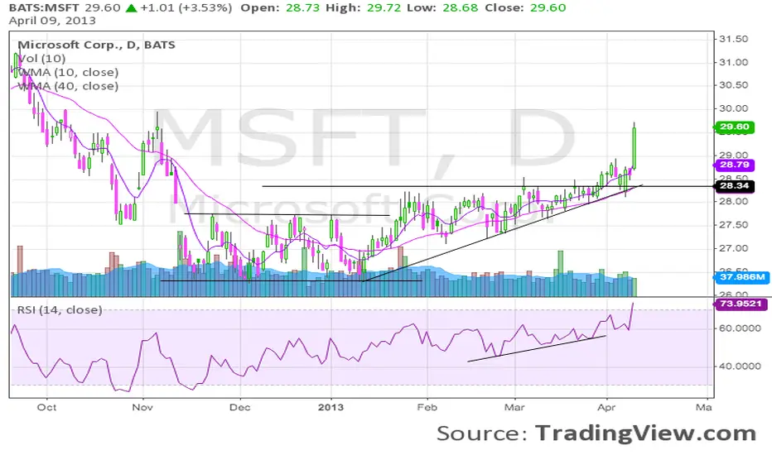Click the April 09, 2013 date label

[52, 21]
